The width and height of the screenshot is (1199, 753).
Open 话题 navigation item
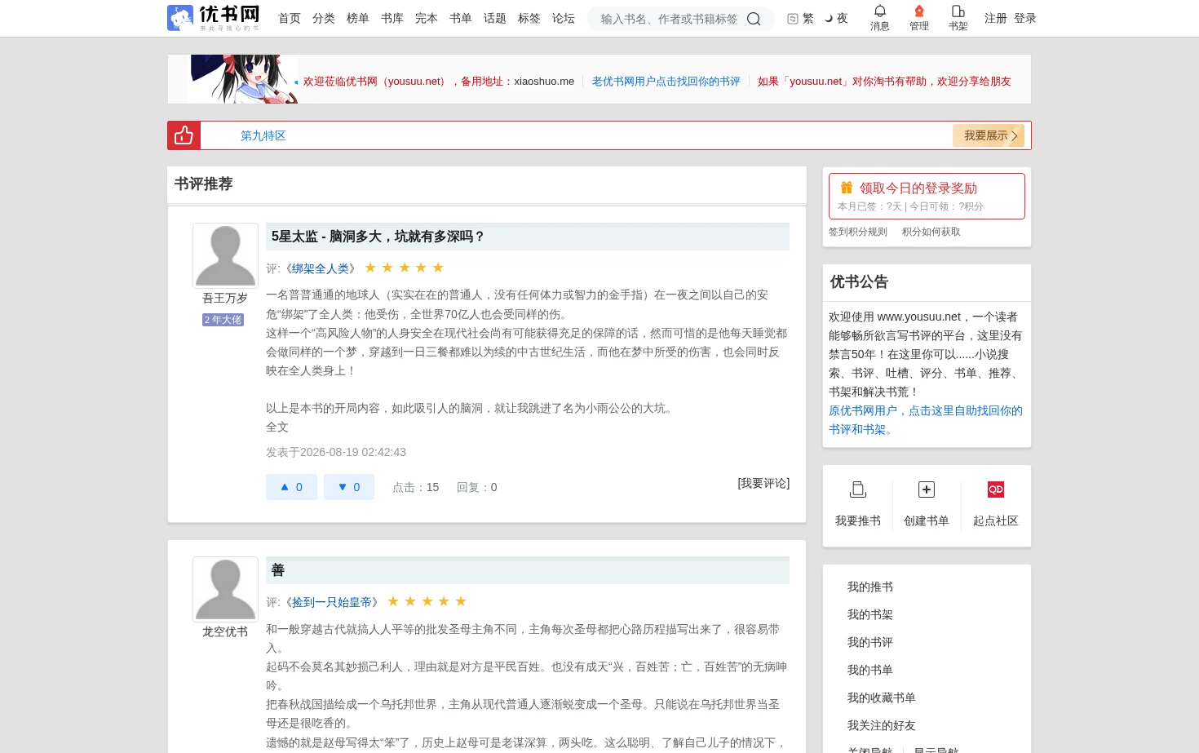pos(495,18)
